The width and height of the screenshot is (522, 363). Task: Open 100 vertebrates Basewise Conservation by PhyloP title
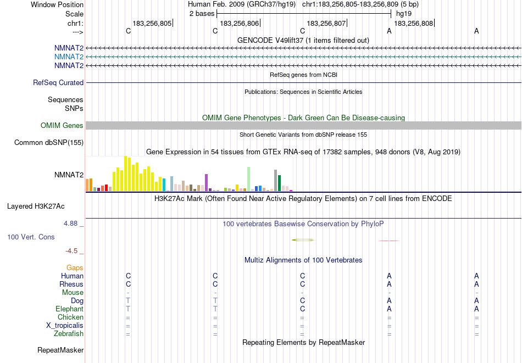[x=303, y=224]
